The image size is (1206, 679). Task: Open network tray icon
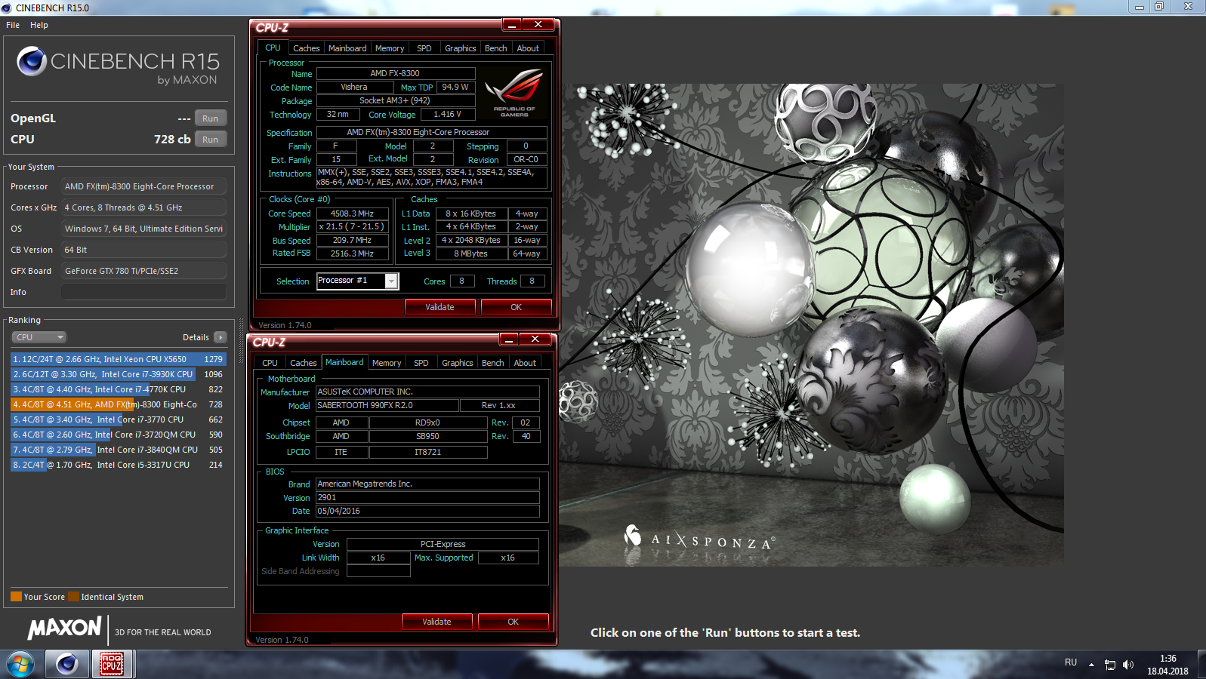[x=1109, y=665]
